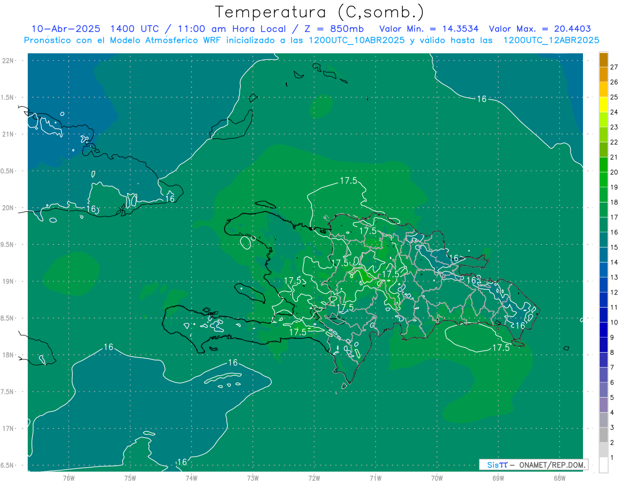The width and height of the screenshot is (628, 485).
Task: Click the colorbar label '14'
Action: click(x=614, y=262)
